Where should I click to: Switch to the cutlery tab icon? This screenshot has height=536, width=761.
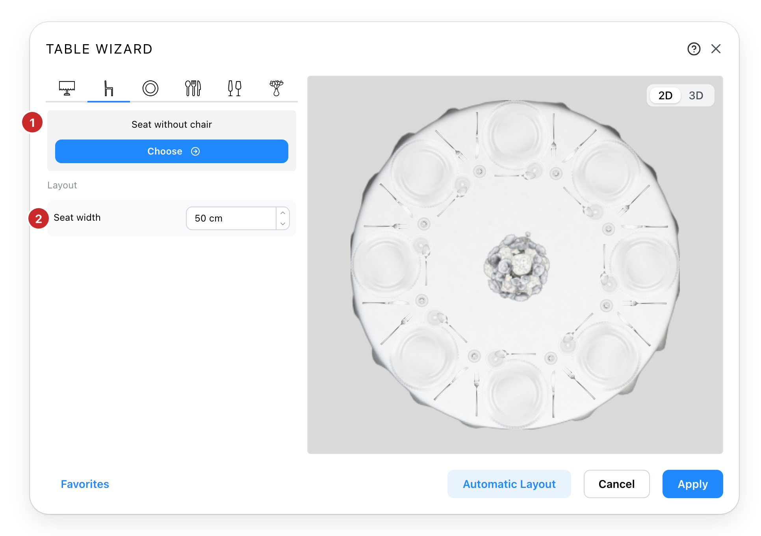[193, 88]
